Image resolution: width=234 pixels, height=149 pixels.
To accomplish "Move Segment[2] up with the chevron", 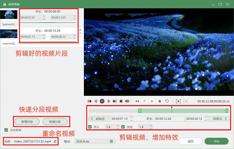I will click(80, 33).
